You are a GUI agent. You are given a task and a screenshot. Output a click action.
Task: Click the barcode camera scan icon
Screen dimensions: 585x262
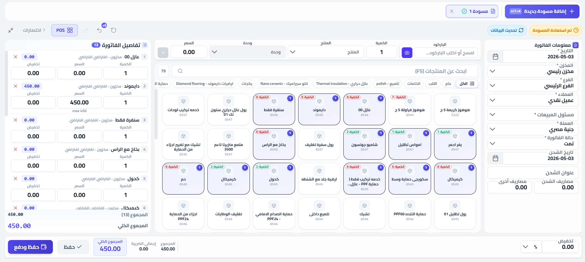(x=407, y=53)
